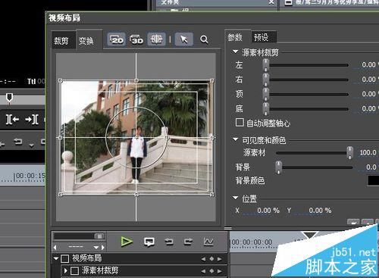Add keyframe diamond on 视频布局 row
This screenshot has width=379, height=278.
(211, 259)
